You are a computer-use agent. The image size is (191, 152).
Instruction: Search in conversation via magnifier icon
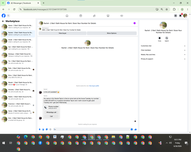pyautogui.click(x=167, y=38)
